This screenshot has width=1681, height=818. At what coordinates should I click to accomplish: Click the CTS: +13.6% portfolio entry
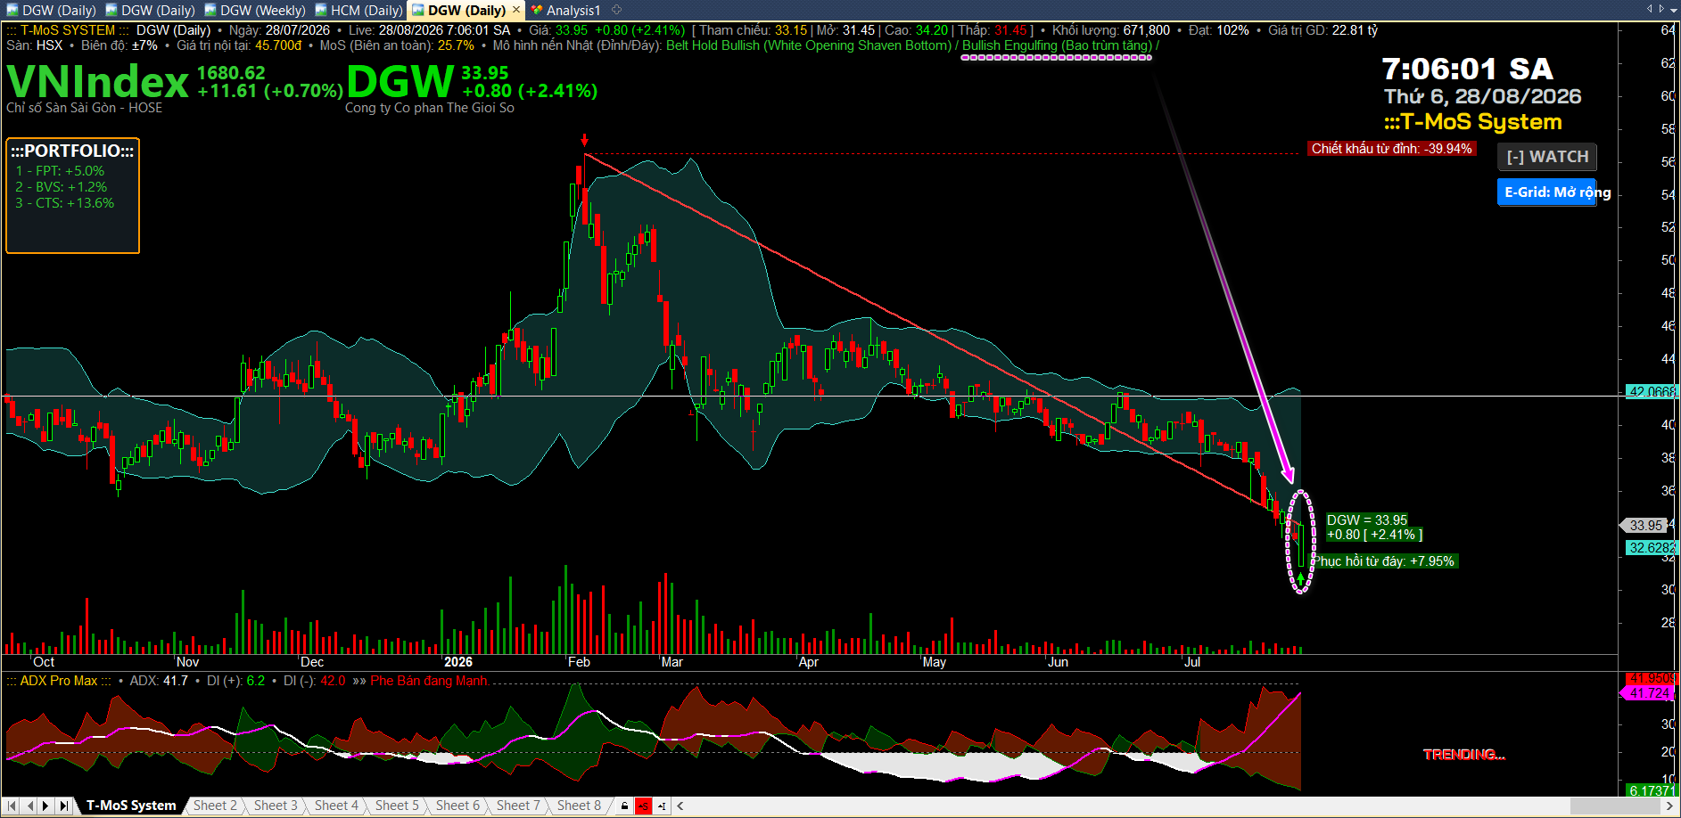[x=64, y=203]
